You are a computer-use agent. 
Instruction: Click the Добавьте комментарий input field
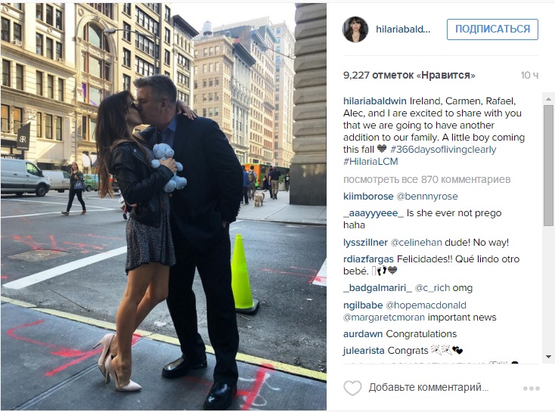click(x=429, y=387)
